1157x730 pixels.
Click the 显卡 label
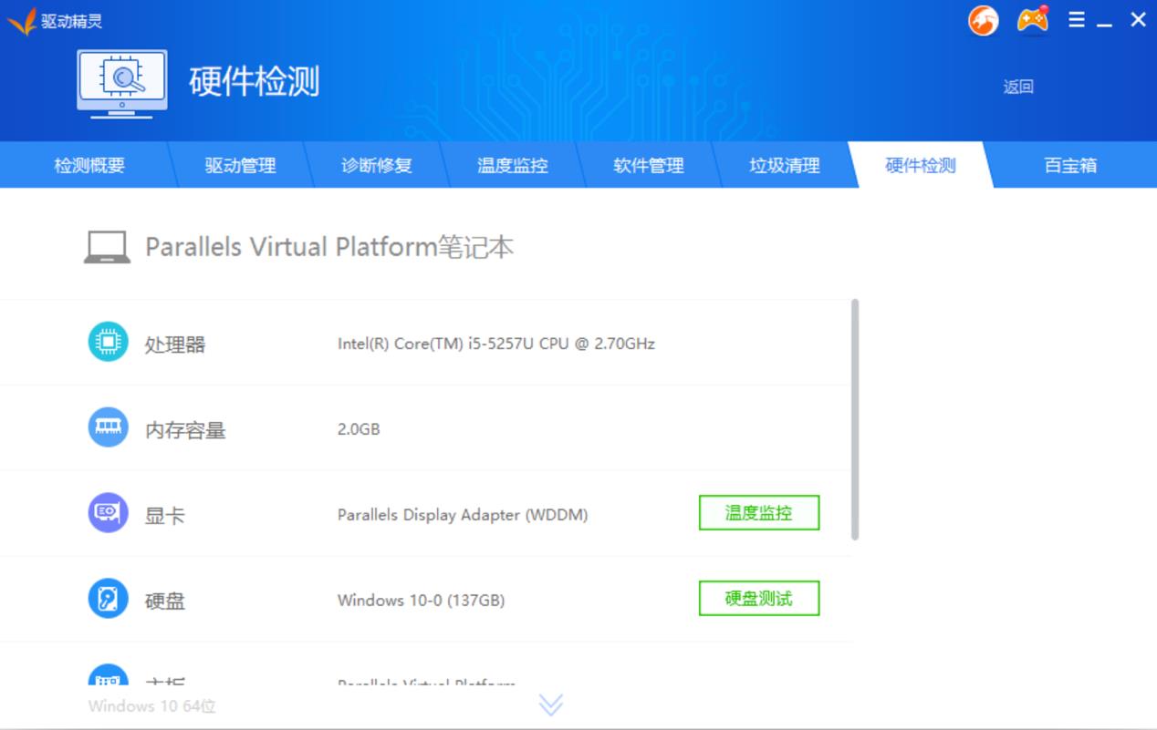(x=165, y=516)
